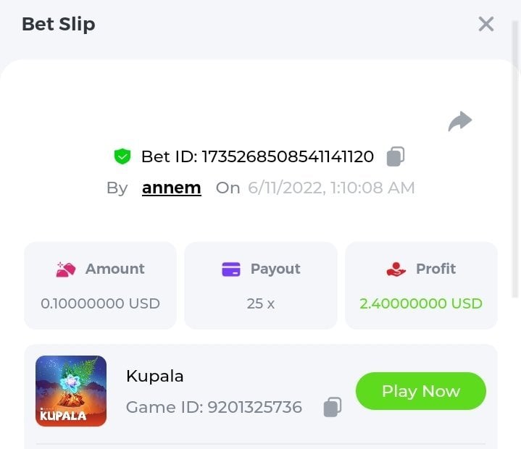Open the Kupala game thumbnail
The image size is (521, 449).
71,391
